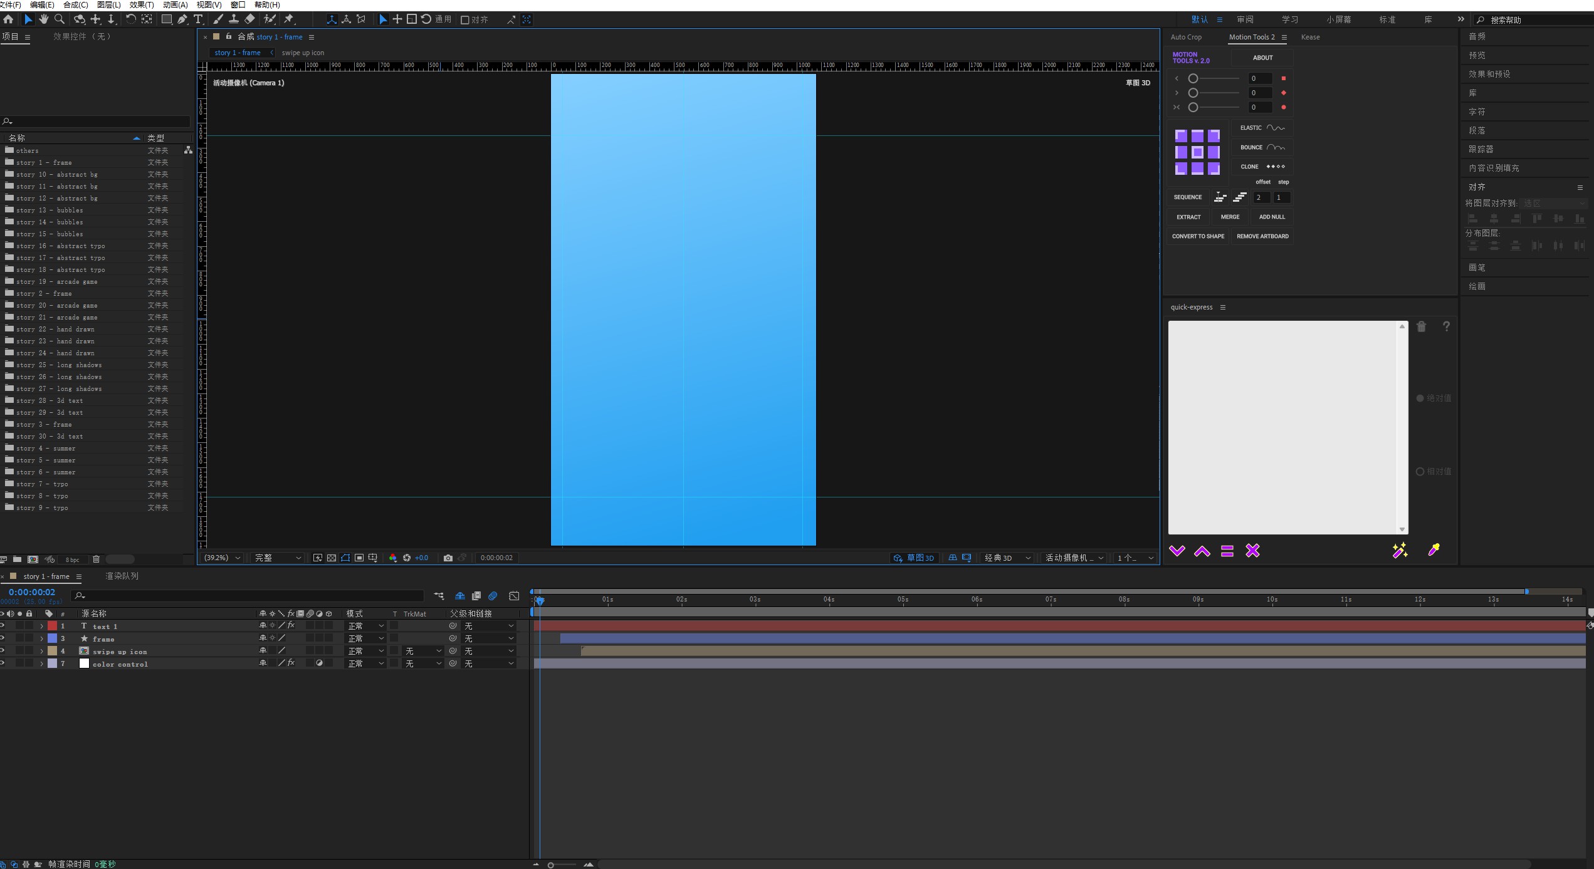
Task: Open composition mini-flowchart in timeline
Action: pos(439,596)
